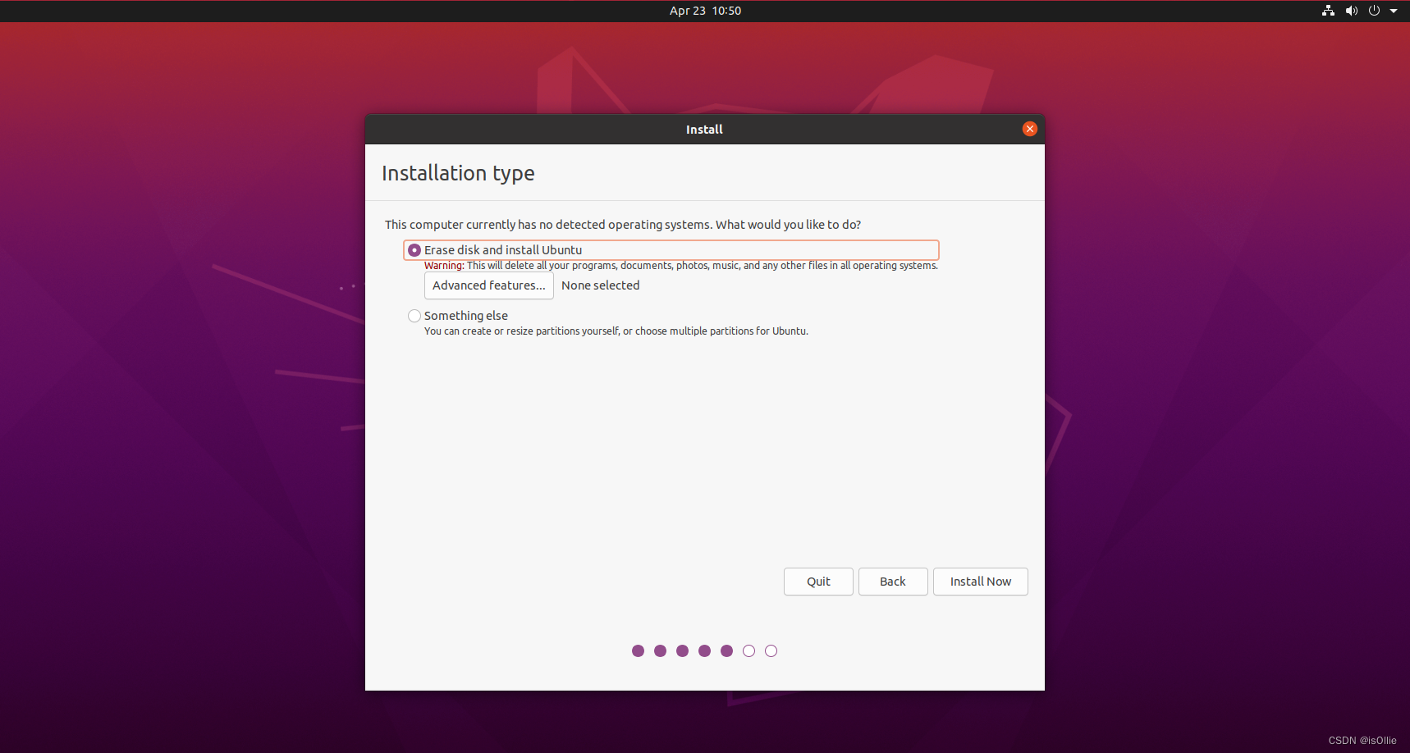The width and height of the screenshot is (1410, 753).
Task: Click the volume speaker icon
Action: coord(1351,11)
